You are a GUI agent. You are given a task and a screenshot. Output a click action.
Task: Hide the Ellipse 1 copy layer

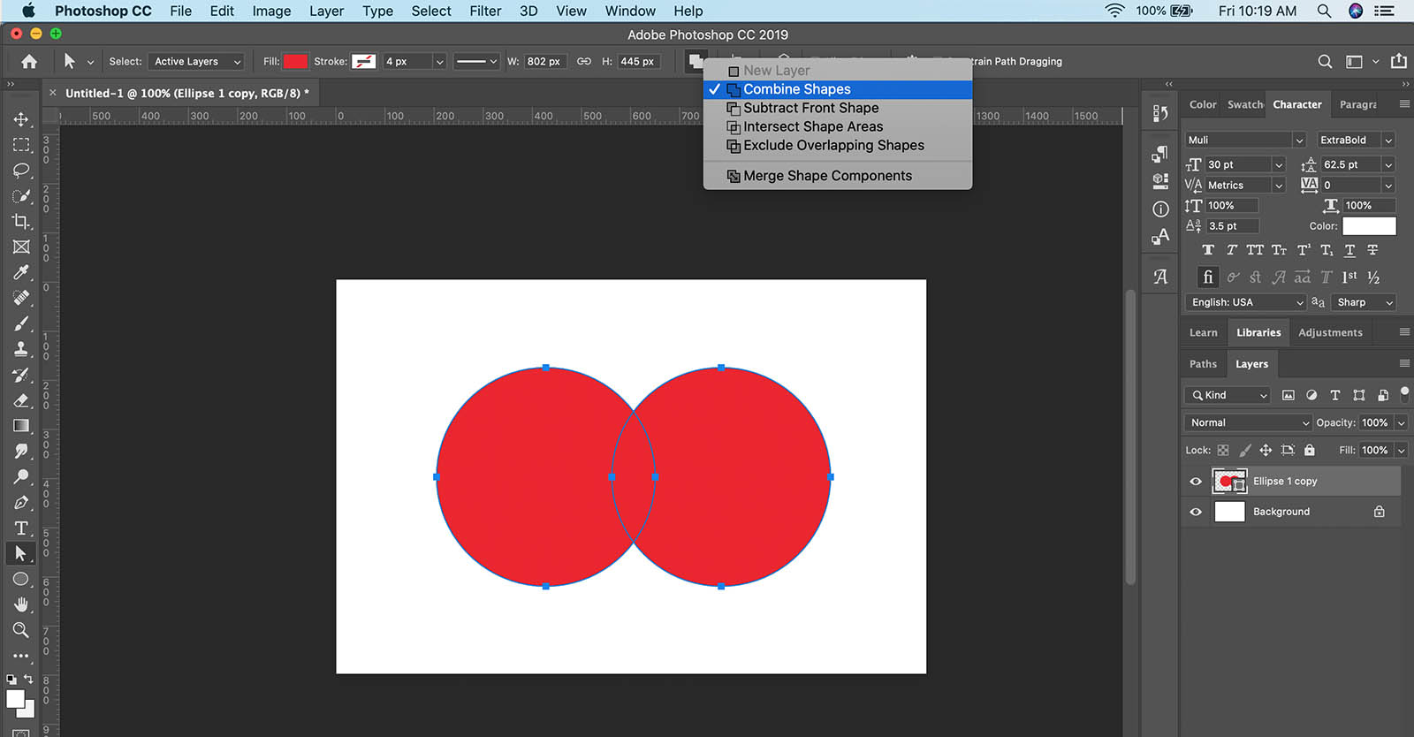pos(1196,482)
